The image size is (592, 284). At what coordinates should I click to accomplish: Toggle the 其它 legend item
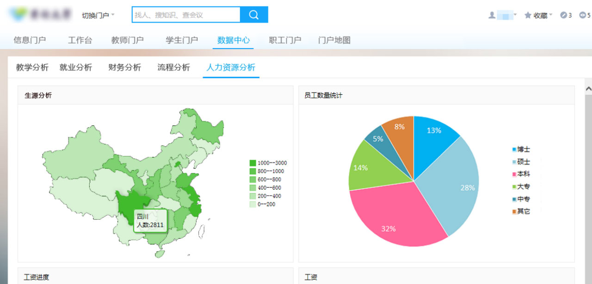[521, 211]
